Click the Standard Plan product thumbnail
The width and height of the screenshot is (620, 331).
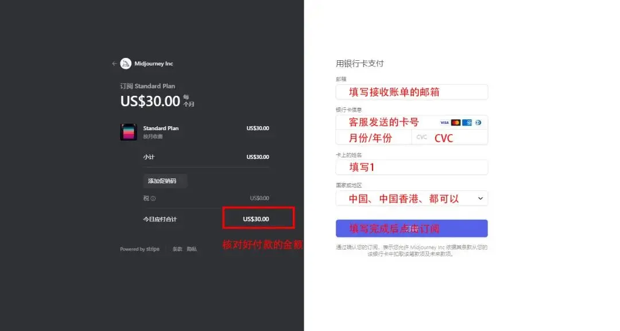(129, 132)
